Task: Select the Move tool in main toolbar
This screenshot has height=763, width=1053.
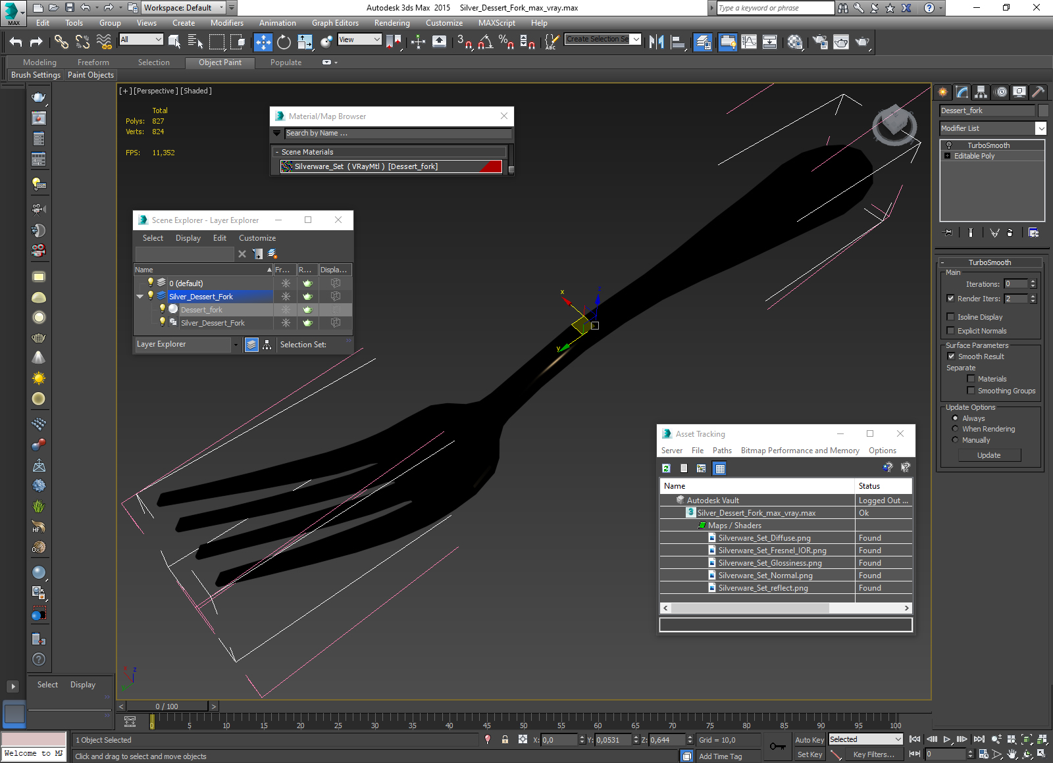Action: (263, 42)
